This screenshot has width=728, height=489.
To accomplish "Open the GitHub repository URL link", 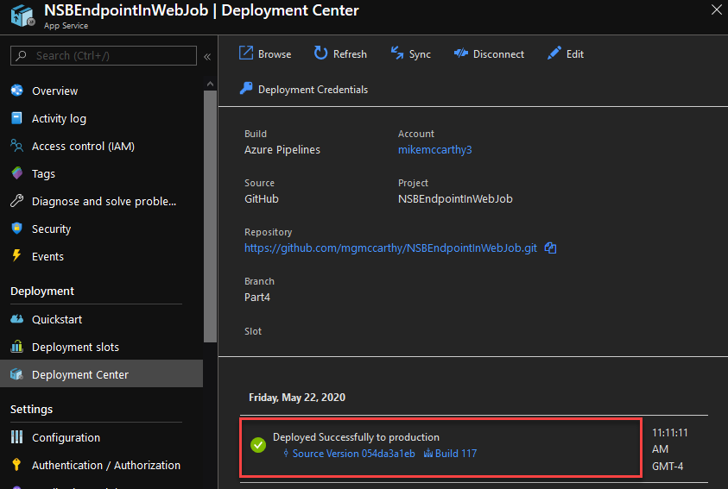I will click(391, 248).
